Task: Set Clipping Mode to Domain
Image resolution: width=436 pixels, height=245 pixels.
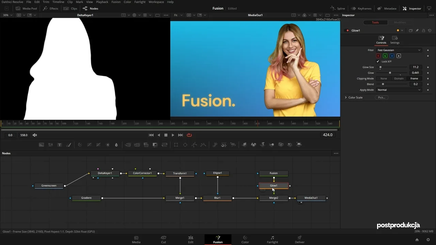Action: tap(399, 79)
